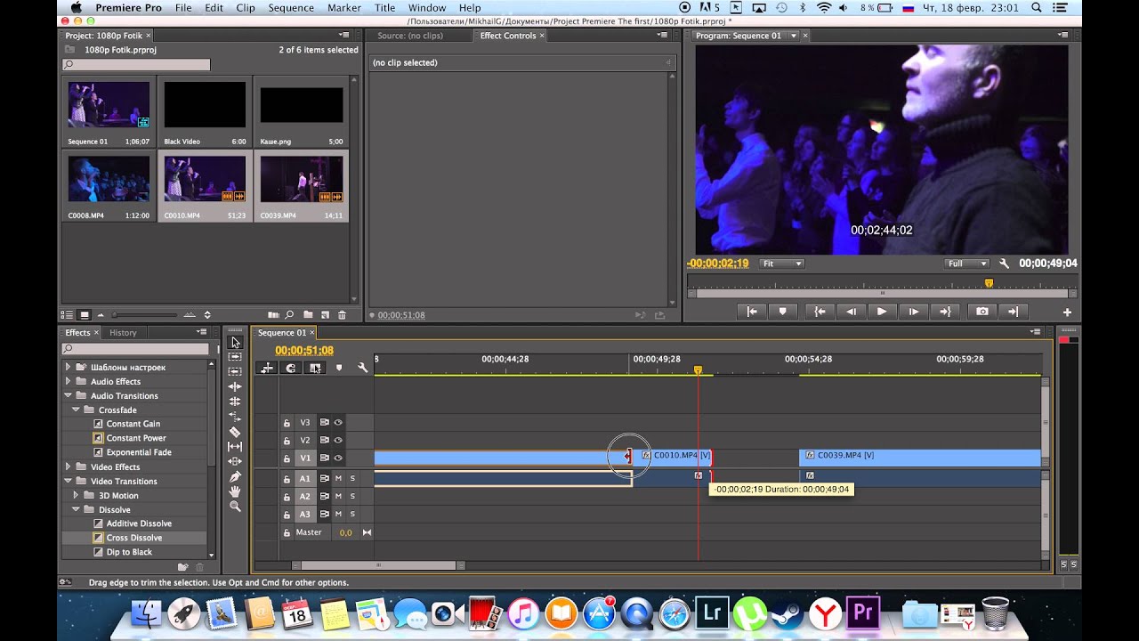Step forward one frame
The image size is (1139, 641).
coord(913,312)
